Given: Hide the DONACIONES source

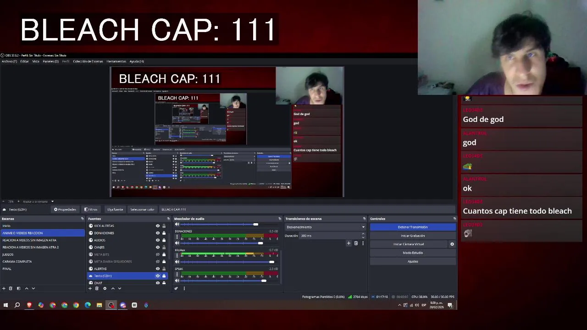Looking at the screenshot, I should (158, 233).
